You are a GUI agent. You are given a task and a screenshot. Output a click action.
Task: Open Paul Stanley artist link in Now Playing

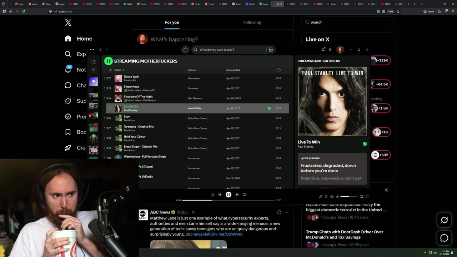coord(306,147)
